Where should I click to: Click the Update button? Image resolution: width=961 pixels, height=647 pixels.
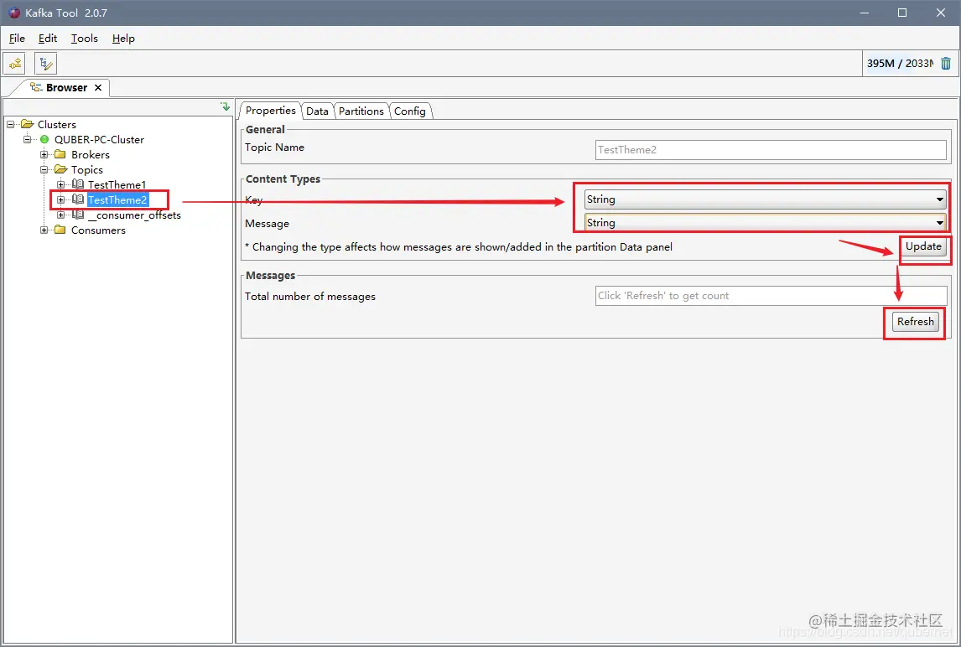point(923,246)
